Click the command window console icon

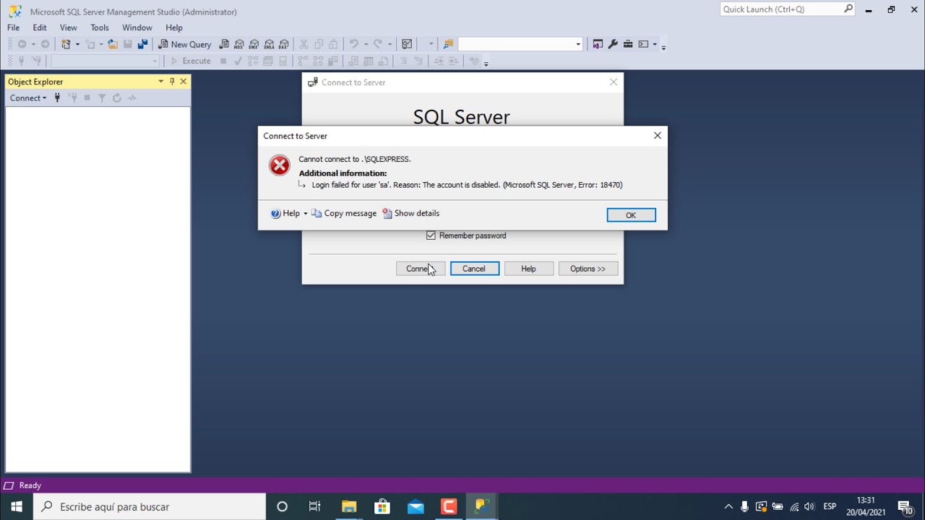643,44
